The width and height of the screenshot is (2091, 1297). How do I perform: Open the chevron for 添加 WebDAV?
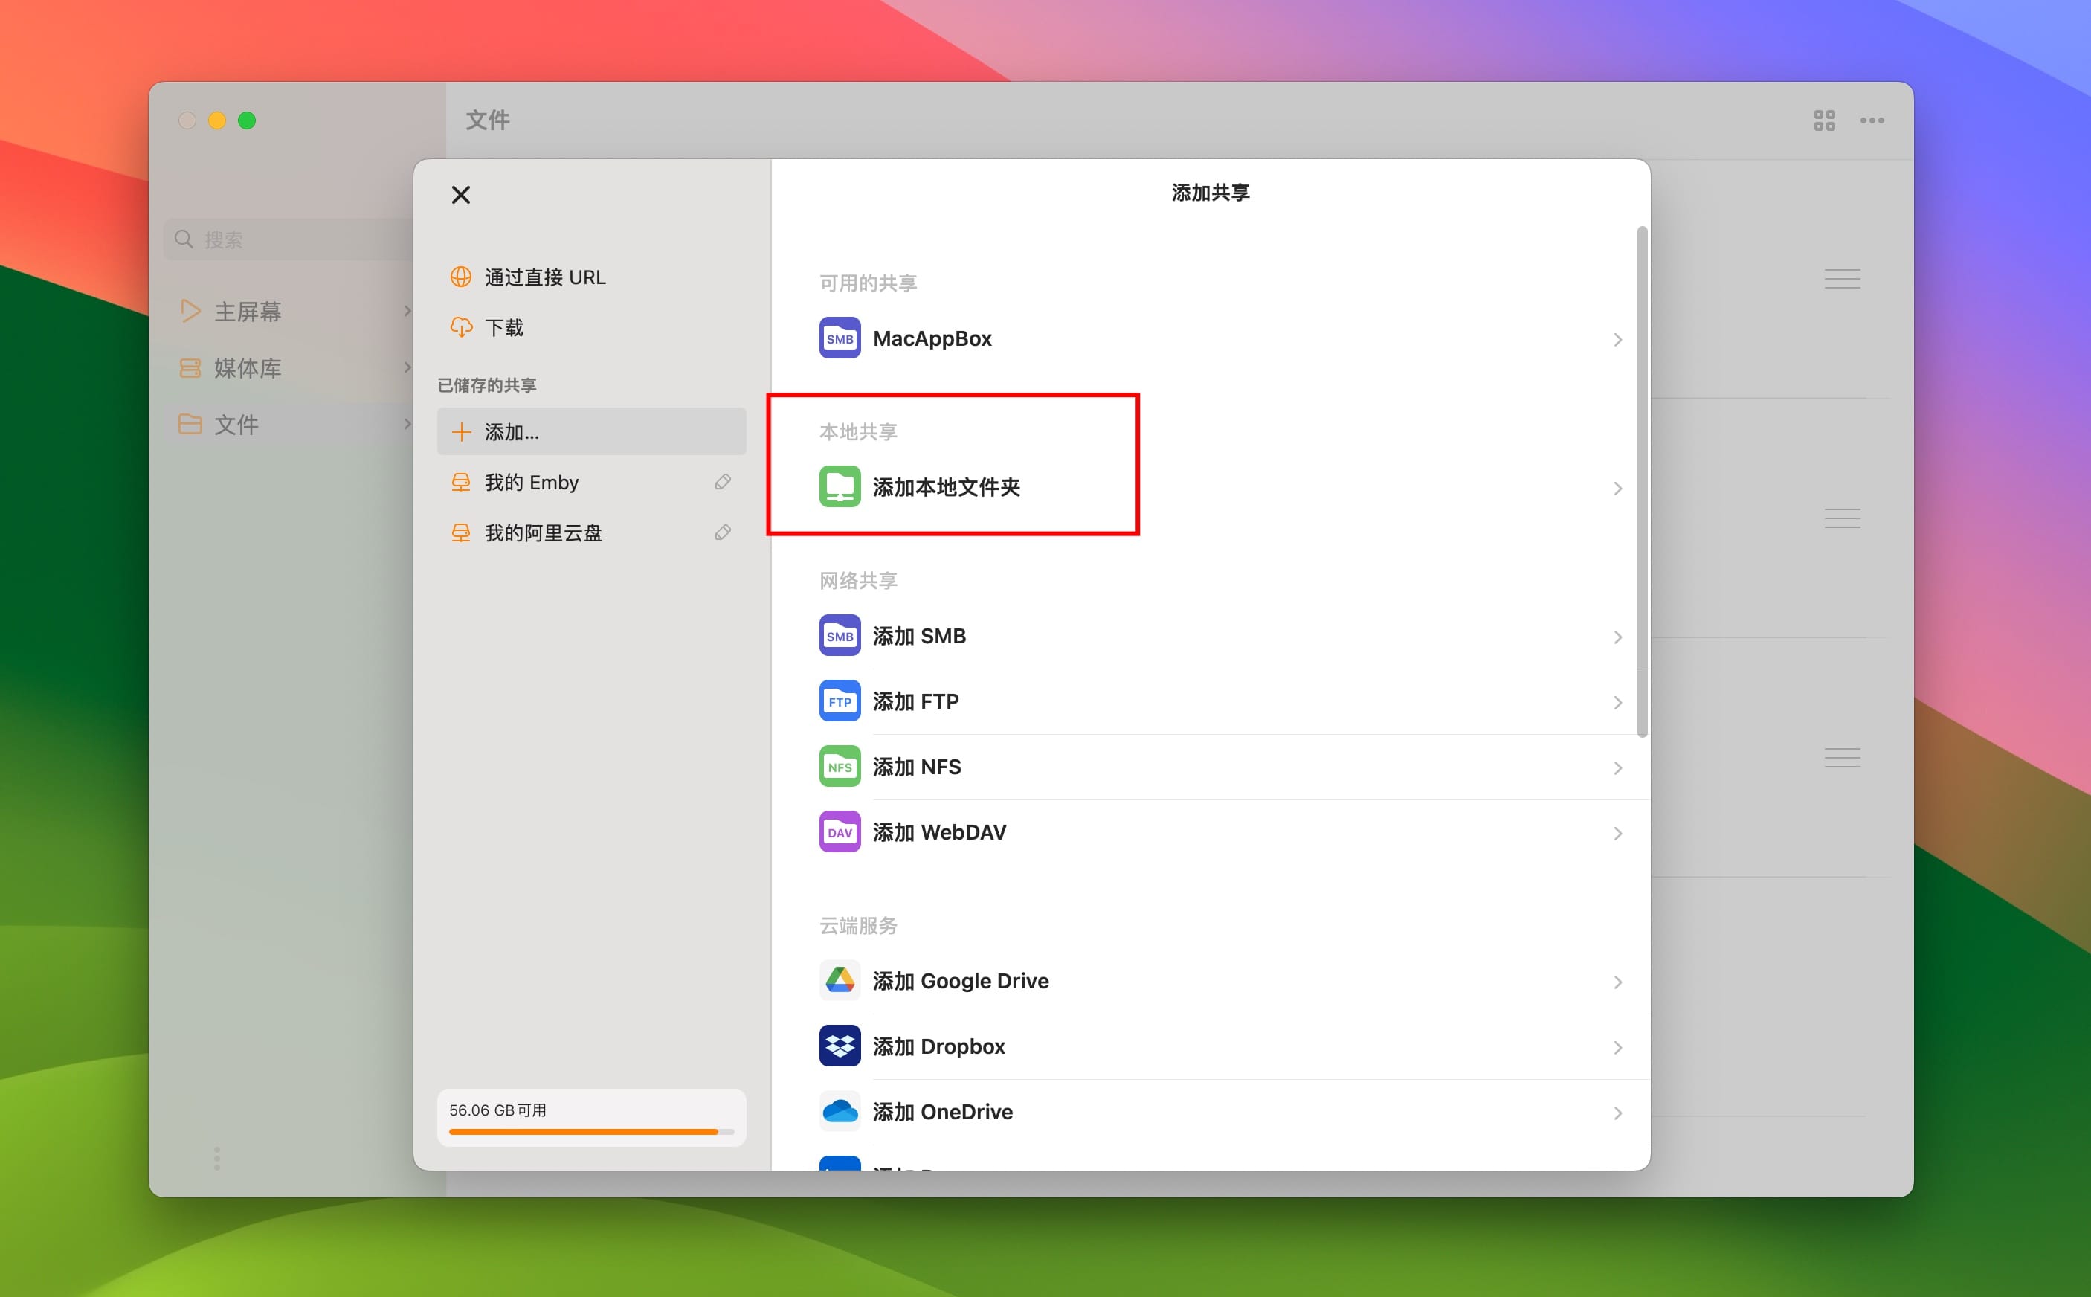[x=1617, y=833]
